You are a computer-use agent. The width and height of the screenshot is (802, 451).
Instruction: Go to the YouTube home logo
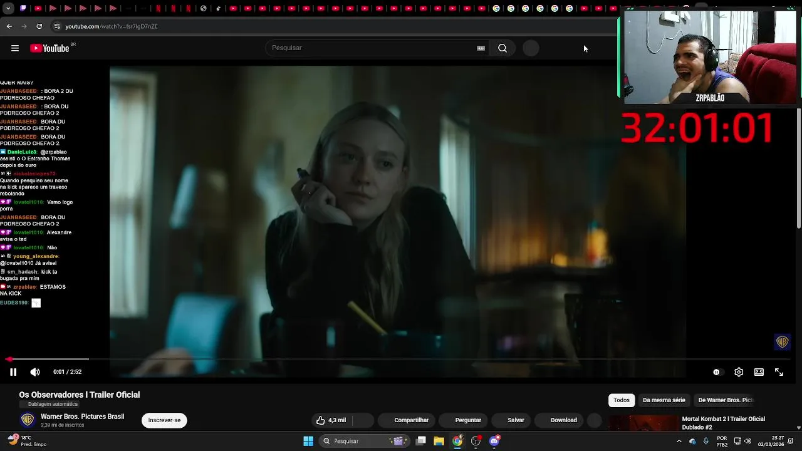click(49, 48)
